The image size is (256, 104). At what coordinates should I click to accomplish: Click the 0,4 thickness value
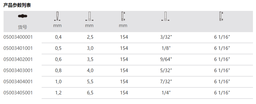click(x=58, y=37)
